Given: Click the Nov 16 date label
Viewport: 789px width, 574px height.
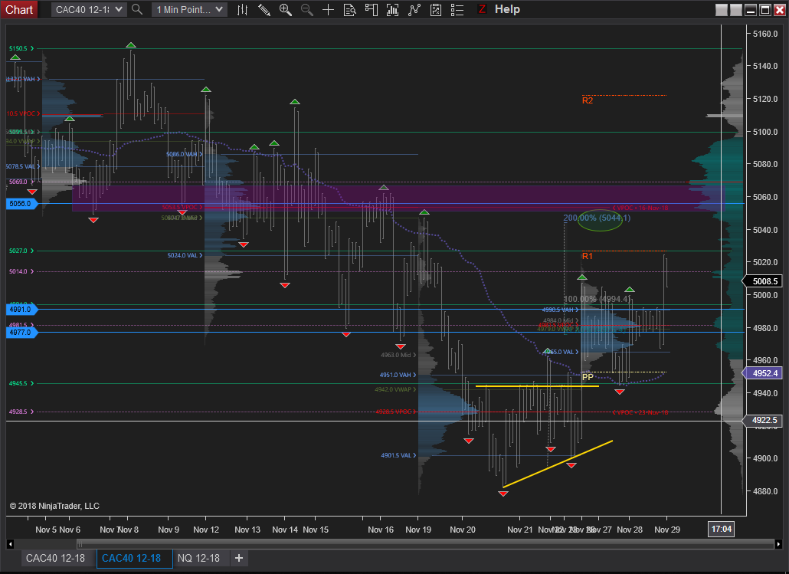Looking at the screenshot, I should [x=381, y=530].
